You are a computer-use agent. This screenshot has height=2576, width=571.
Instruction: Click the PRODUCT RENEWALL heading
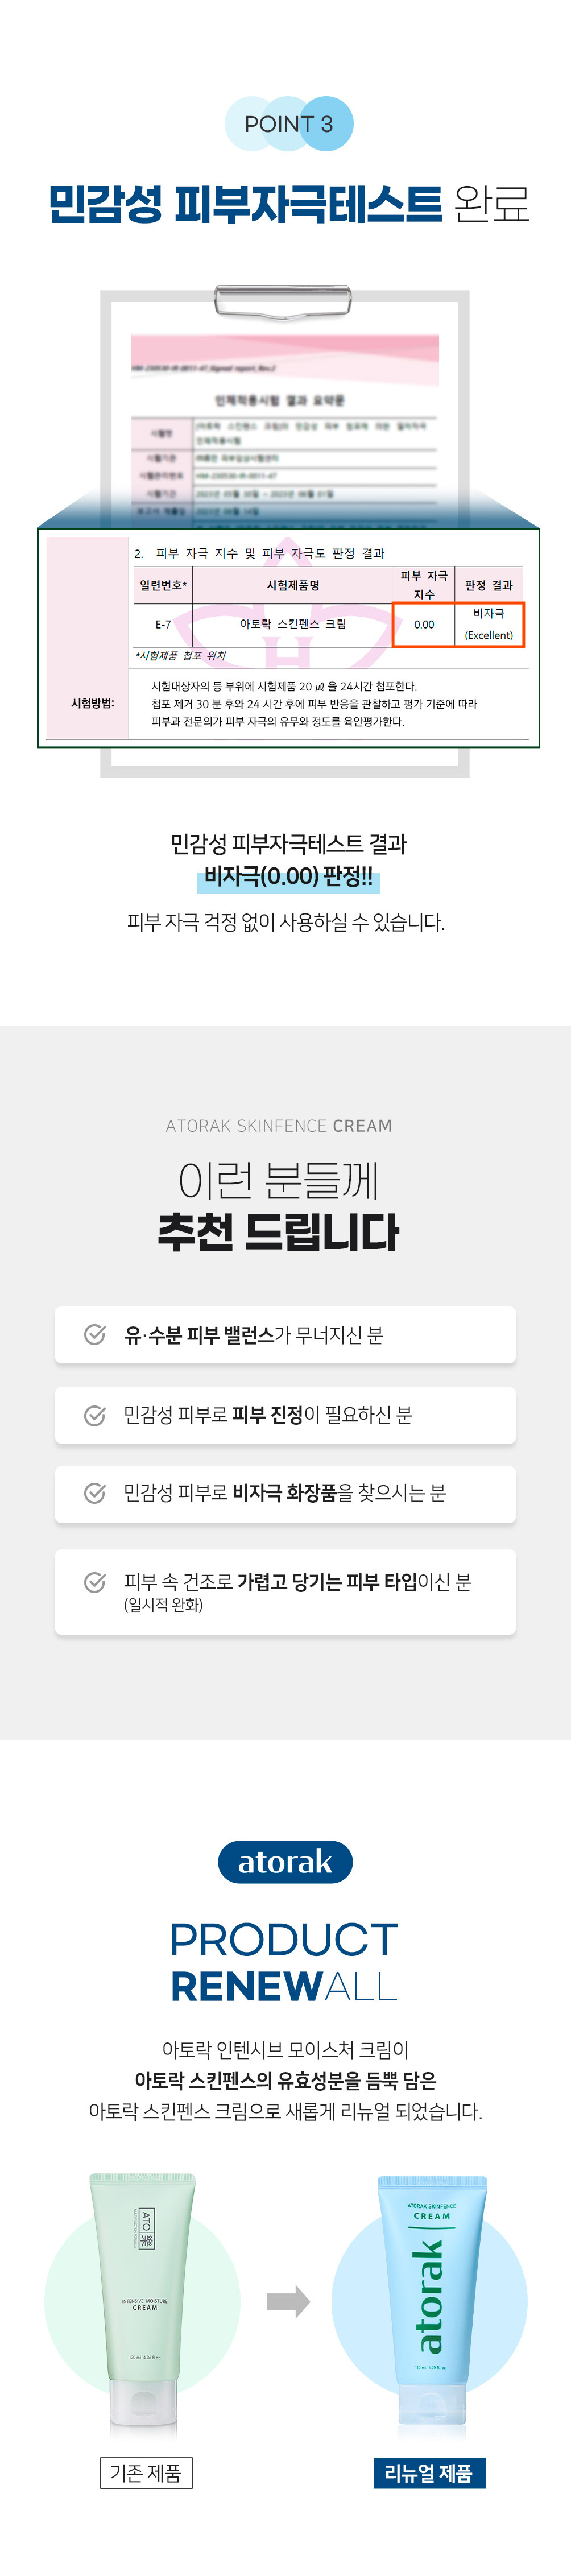[285, 1962]
